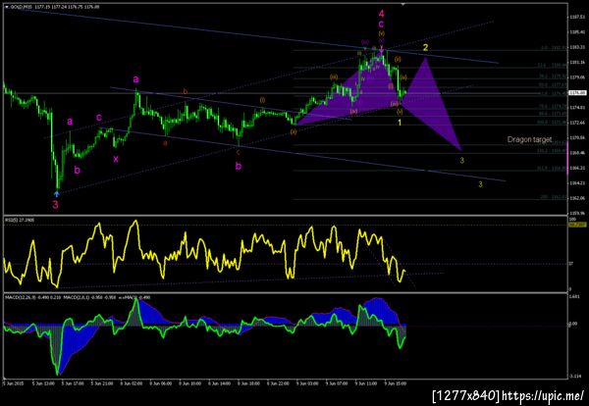The height and width of the screenshot is (406, 589).
Task: Click the '9 Jun 15:00' time axis label
Action: coord(396,383)
